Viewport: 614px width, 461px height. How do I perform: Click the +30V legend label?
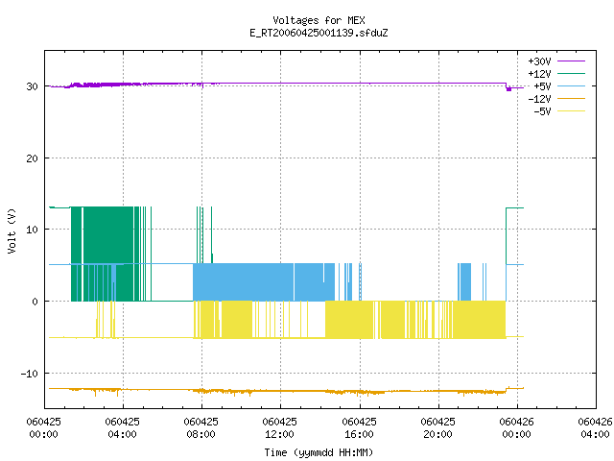(539, 61)
